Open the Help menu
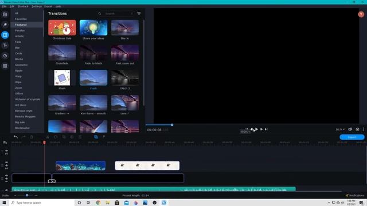The width and height of the screenshot is (367, 206). pos(58,6)
